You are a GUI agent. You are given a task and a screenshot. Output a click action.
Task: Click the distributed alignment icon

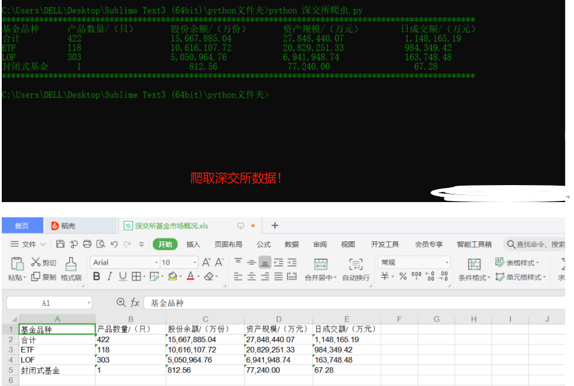[x=292, y=276]
